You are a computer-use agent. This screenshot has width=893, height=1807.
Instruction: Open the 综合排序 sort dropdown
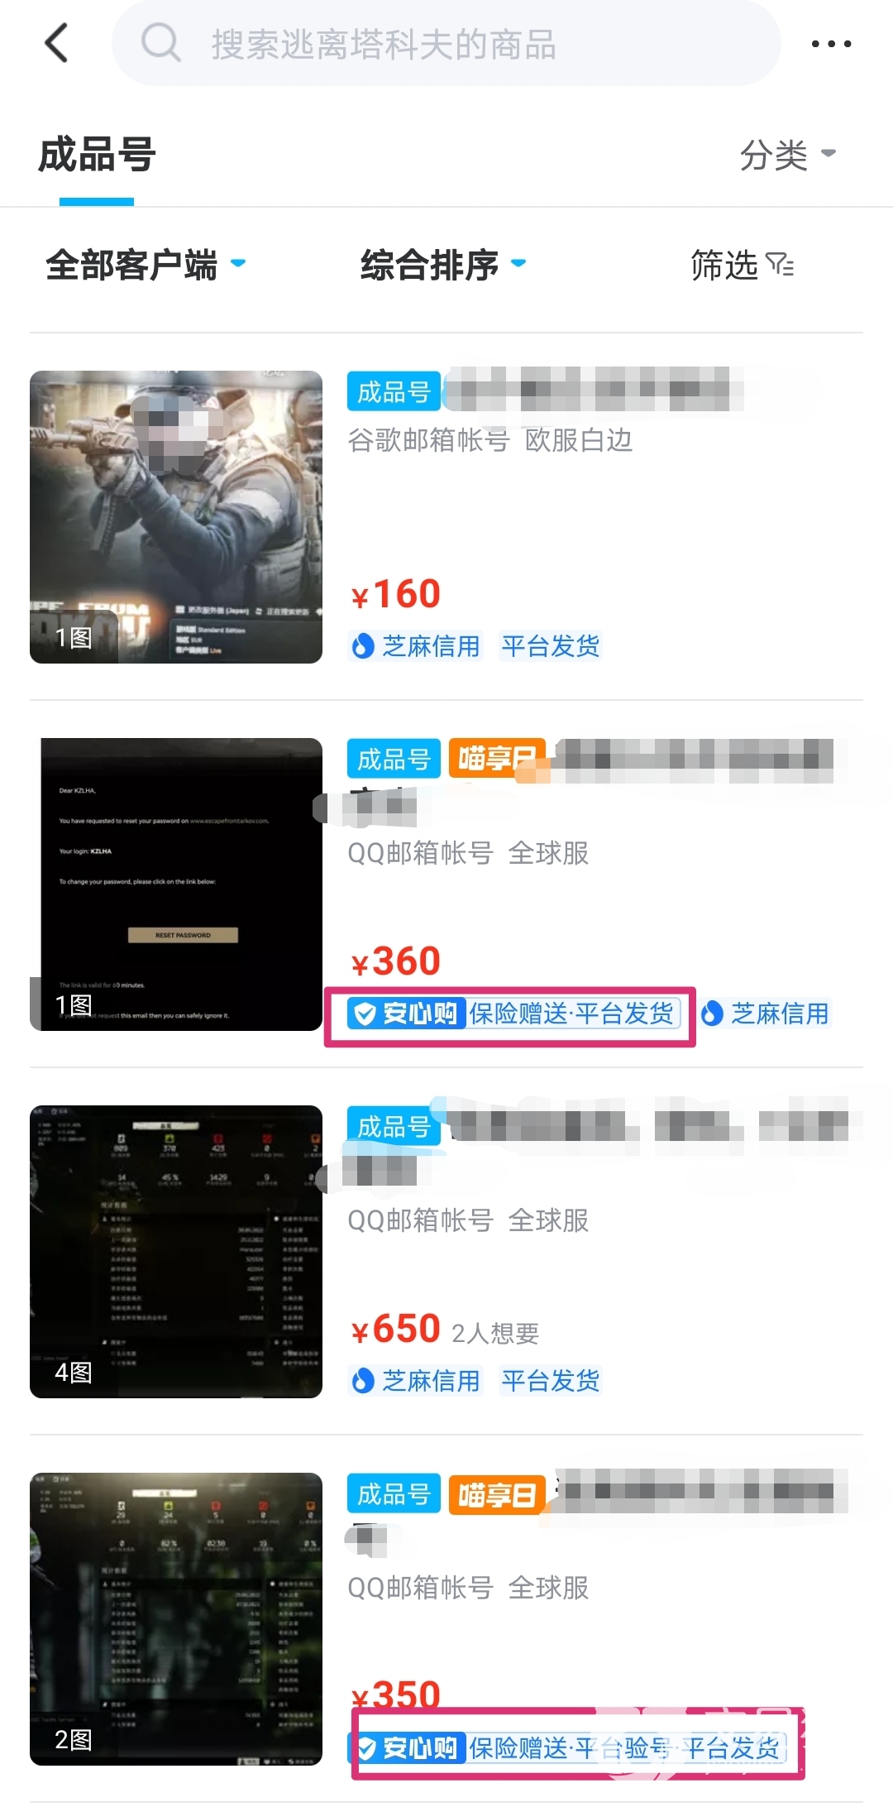pos(443,265)
